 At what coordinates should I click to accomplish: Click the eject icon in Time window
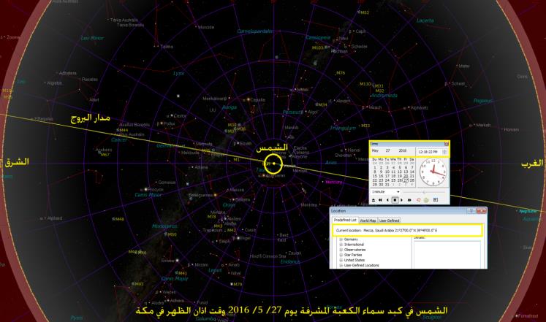click(374, 200)
